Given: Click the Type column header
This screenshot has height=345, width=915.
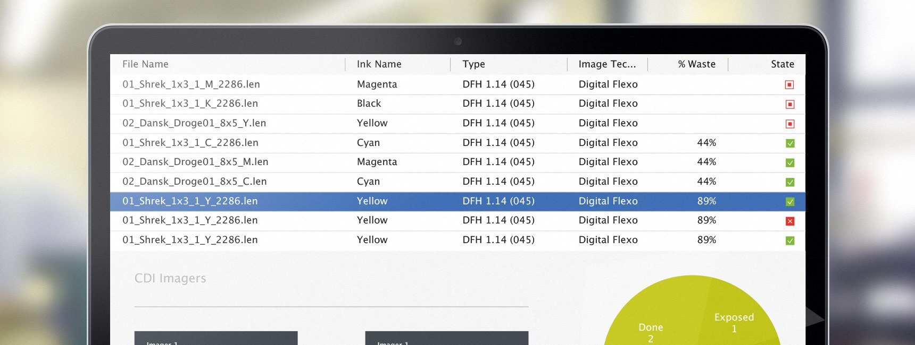Looking at the screenshot, I should [473, 64].
